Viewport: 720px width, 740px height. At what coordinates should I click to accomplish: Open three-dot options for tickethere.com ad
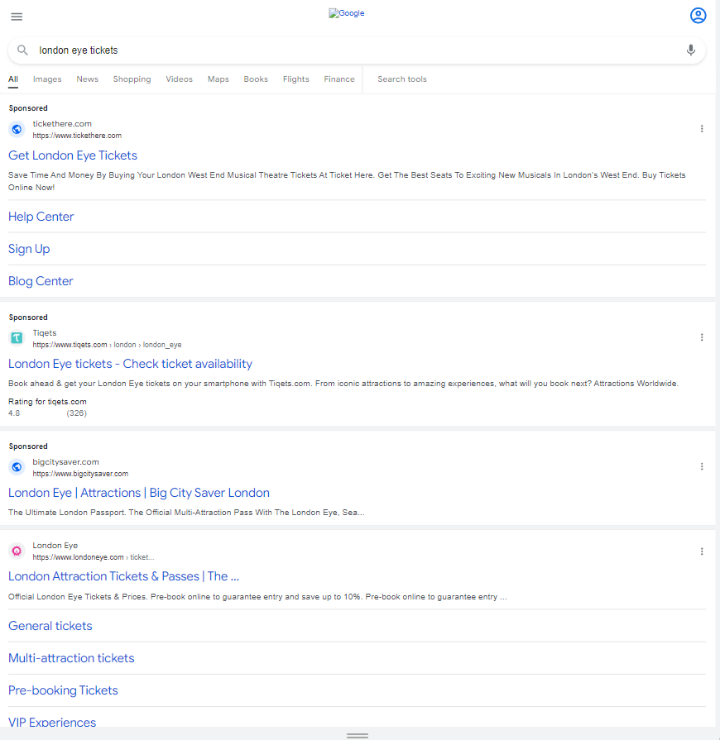pyautogui.click(x=701, y=129)
